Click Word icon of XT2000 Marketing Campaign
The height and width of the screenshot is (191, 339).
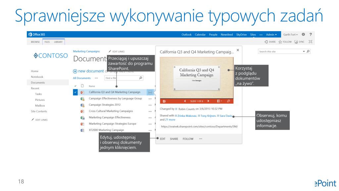82,130
